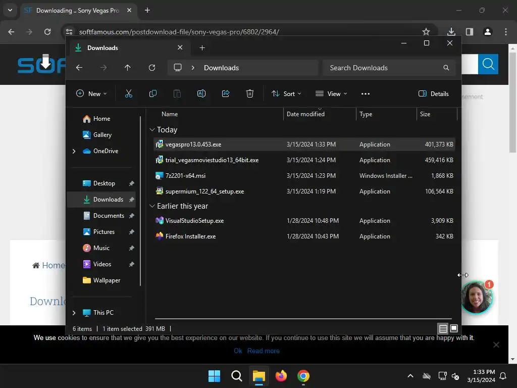Toggle Chrome side panel icon
517x388 pixels.
pos(470,32)
